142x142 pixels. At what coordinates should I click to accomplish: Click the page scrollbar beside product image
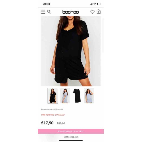pos(103,35)
